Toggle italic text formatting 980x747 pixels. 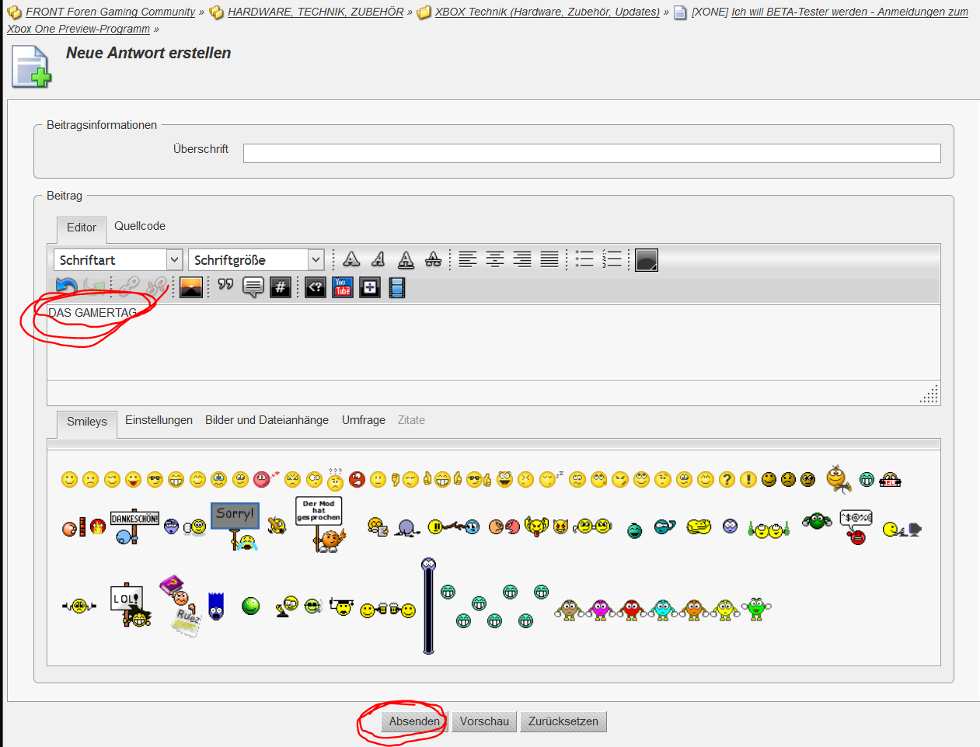378,259
